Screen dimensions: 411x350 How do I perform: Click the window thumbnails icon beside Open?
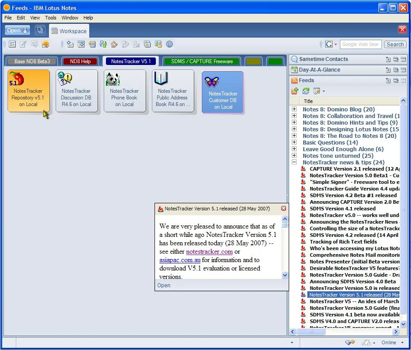coord(40,30)
